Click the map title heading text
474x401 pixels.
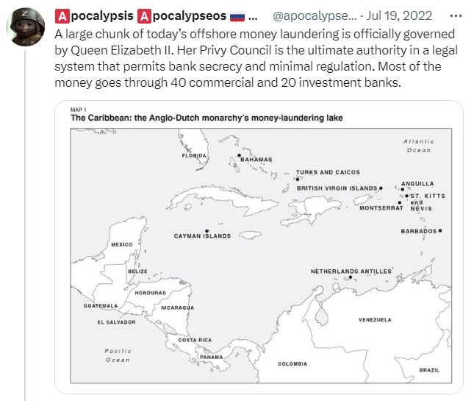click(207, 118)
